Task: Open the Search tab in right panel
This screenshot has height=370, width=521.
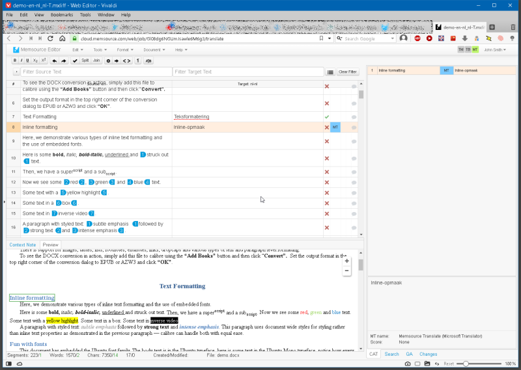Action: click(x=392, y=354)
